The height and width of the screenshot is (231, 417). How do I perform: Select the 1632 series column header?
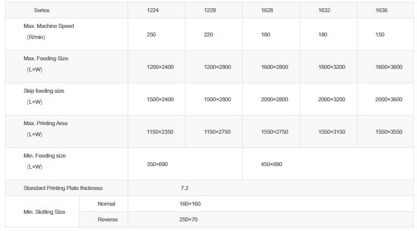click(324, 10)
